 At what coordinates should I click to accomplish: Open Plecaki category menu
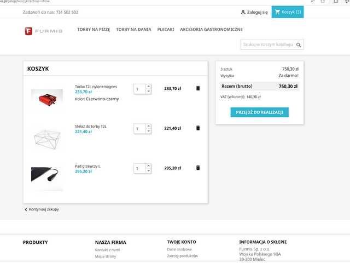[x=166, y=28]
